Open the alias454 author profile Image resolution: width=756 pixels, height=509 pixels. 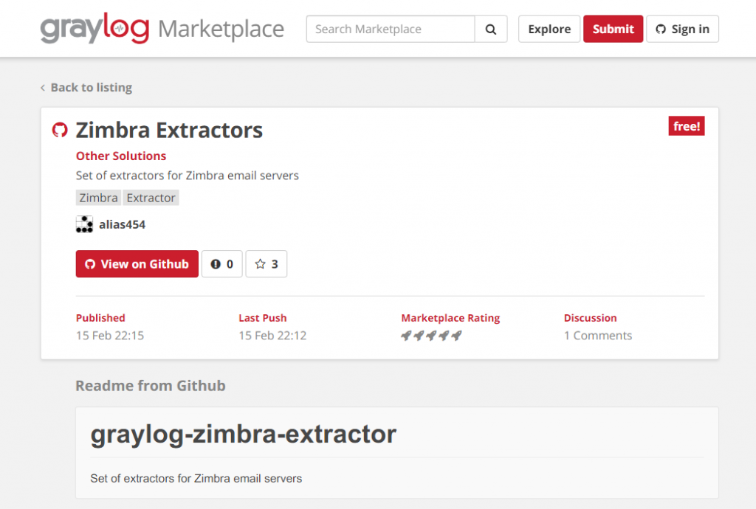pyautogui.click(x=122, y=224)
